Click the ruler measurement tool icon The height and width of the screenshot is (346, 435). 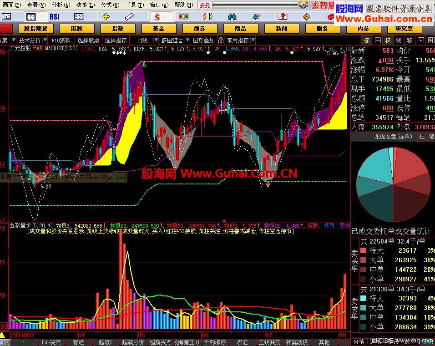[x=131, y=16]
